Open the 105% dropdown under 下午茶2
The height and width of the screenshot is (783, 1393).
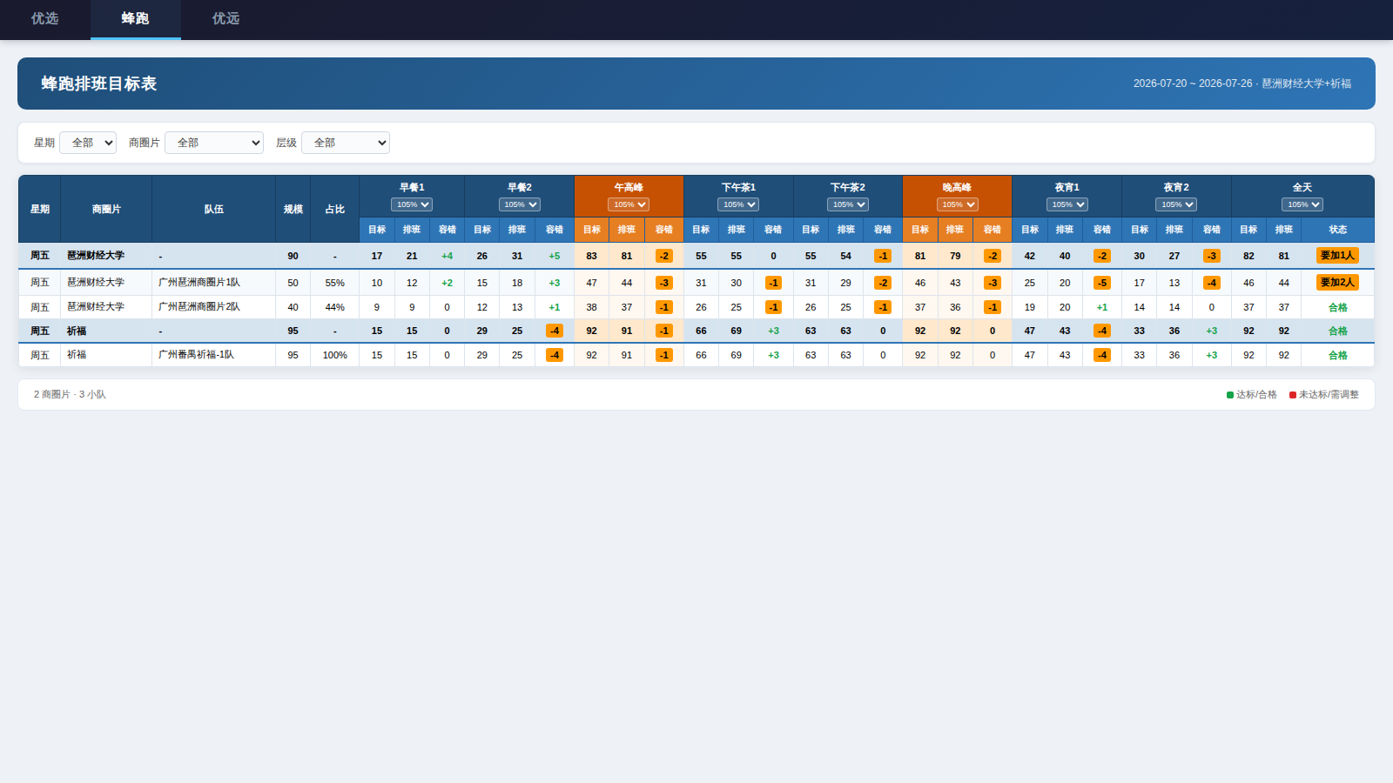coord(848,204)
